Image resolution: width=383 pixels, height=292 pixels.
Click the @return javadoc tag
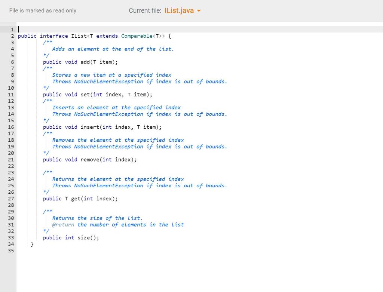pyautogui.click(x=63, y=224)
